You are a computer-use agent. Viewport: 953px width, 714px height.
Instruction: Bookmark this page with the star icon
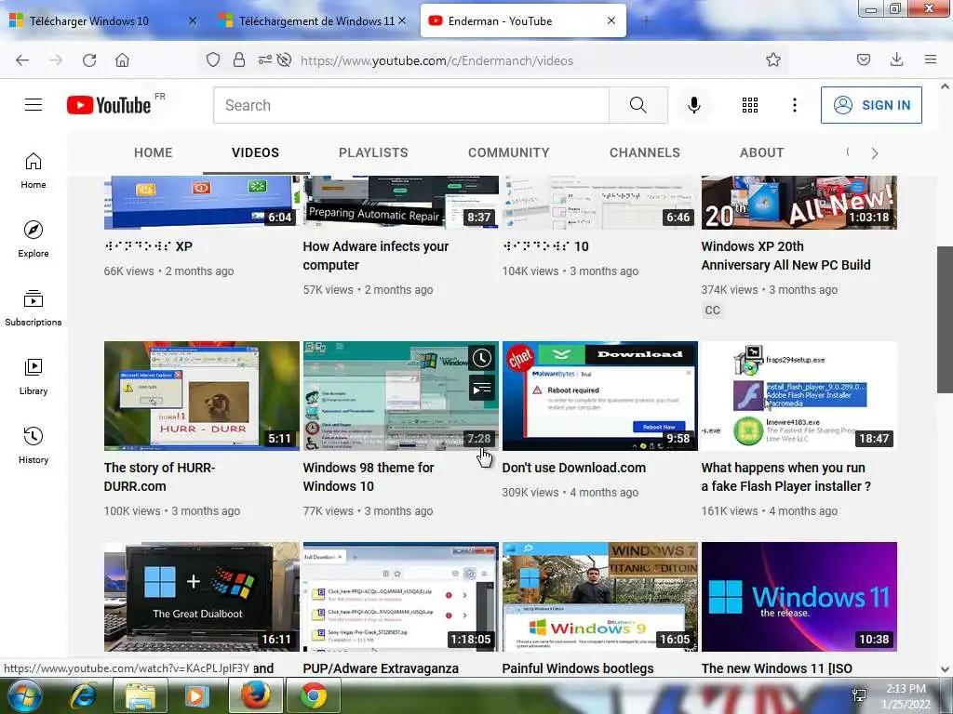point(773,59)
